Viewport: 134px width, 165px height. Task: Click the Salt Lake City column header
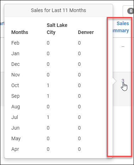click(x=57, y=29)
